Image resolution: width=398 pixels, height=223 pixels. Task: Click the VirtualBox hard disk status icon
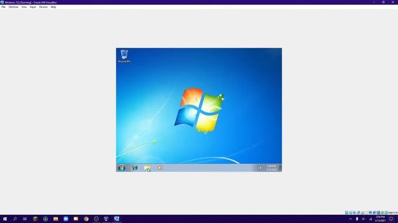346,212
